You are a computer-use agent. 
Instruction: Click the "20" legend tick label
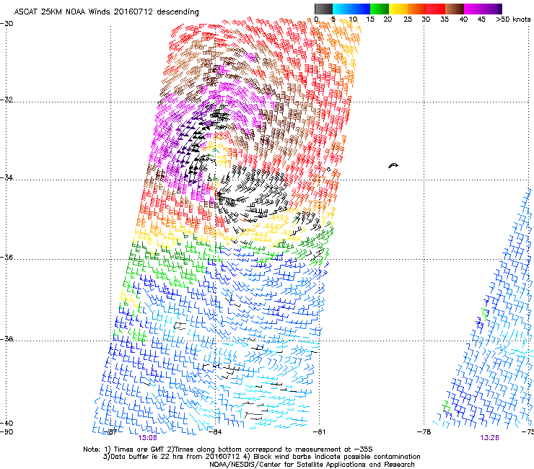click(388, 19)
